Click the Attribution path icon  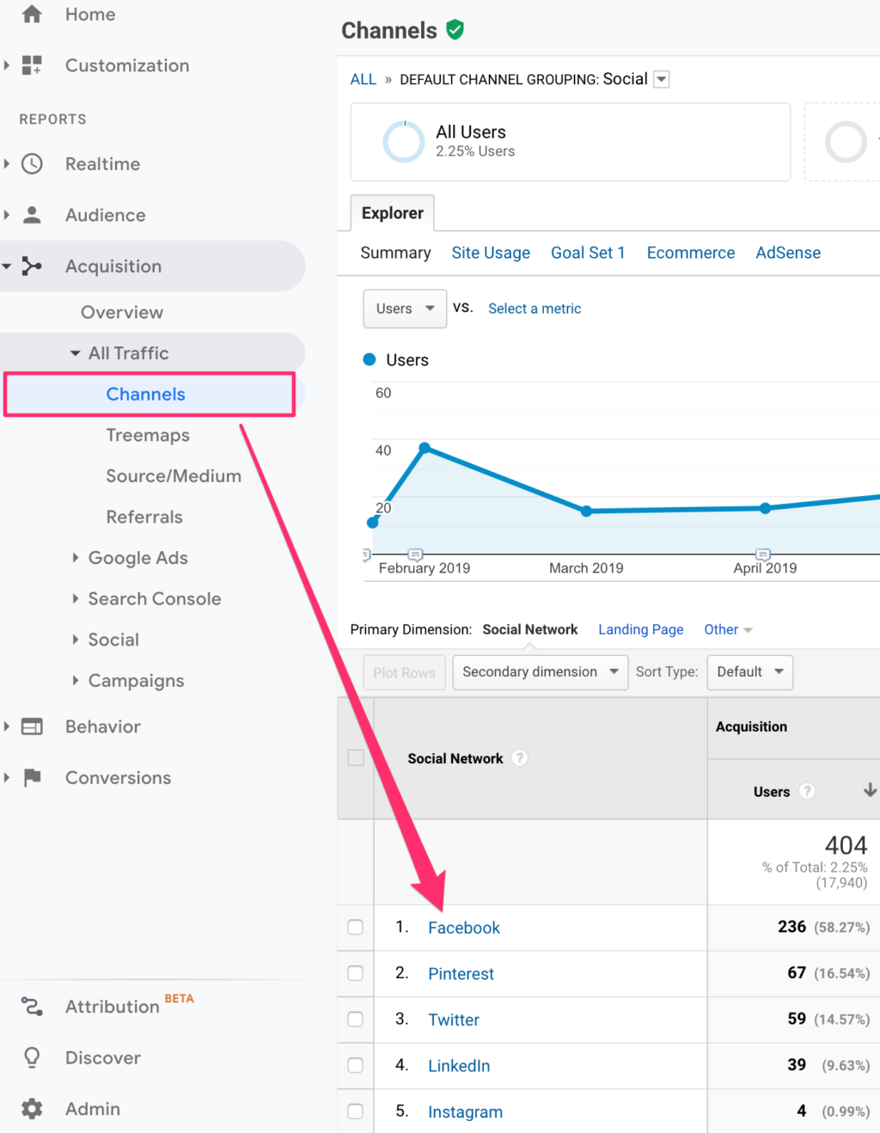(32, 1007)
